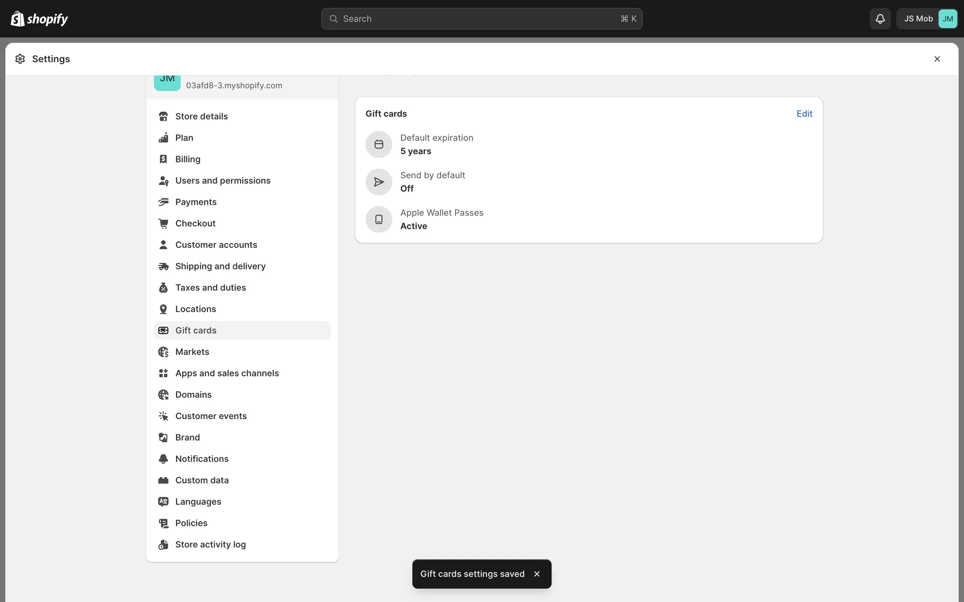The width and height of the screenshot is (964, 602).
Task: Go to Store details settings
Action: pos(201,116)
